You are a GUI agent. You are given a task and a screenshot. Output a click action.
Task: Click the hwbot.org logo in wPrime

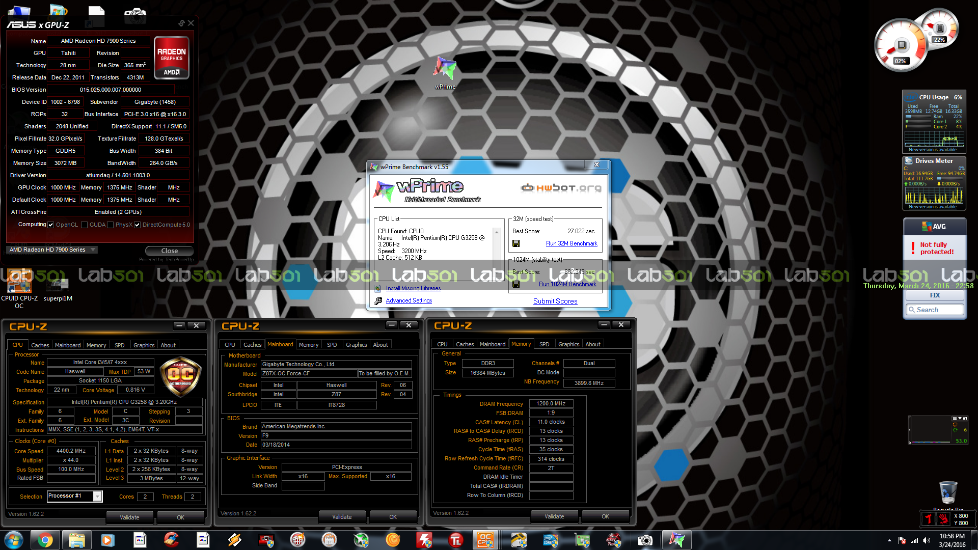[561, 188]
